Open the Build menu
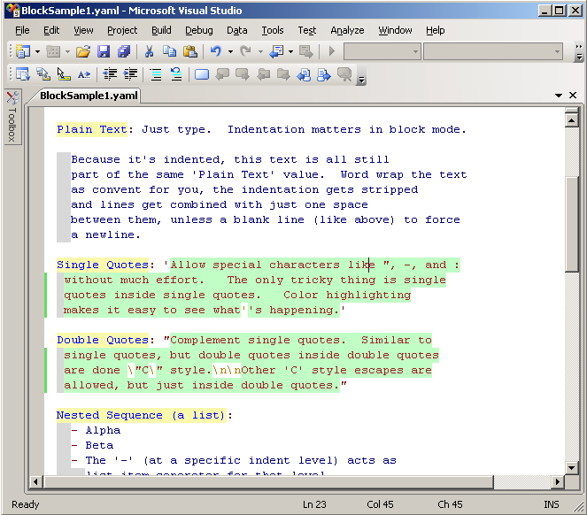The width and height of the screenshot is (587, 515). [161, 30]
